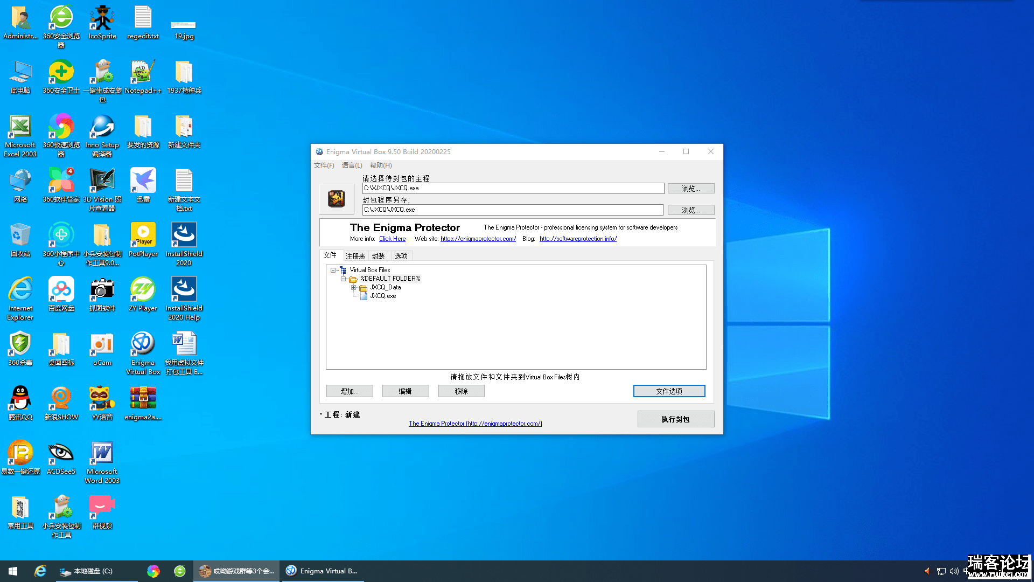Click 浏览 button for input executable
Screen dimensions: 1034x582
[x=691, y=189]
